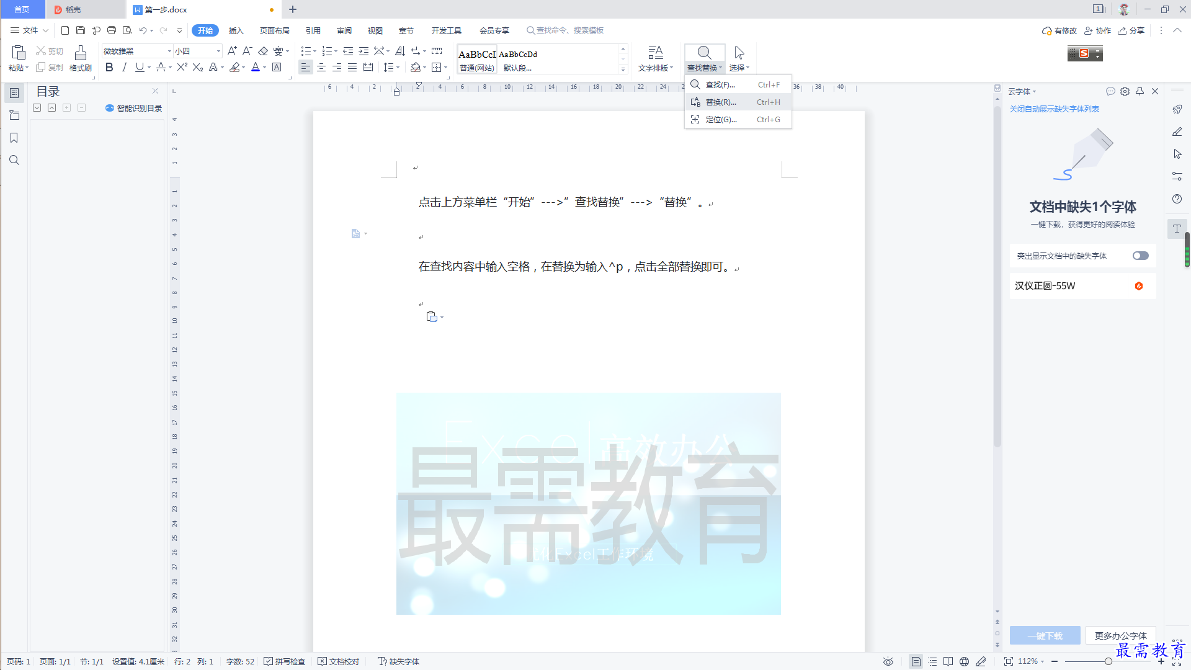Image resolution: width=1191 pixels, height=670 pixels.
Task: Click link to disable auto missing font list
Action: (x=1054, y=109)
